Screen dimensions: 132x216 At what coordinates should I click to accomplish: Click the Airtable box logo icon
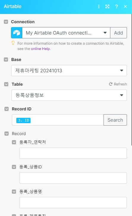[x=17, y=33]
